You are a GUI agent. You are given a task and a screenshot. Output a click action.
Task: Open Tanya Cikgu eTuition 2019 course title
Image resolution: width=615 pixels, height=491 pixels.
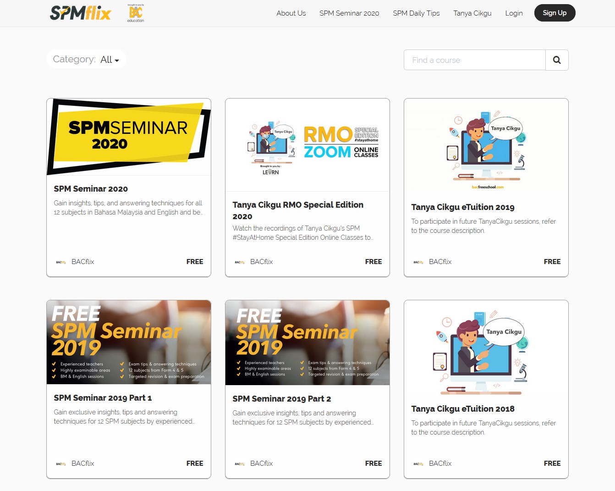(462, 207)
